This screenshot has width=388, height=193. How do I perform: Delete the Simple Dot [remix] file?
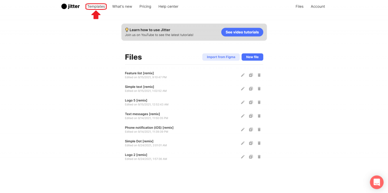259,143
